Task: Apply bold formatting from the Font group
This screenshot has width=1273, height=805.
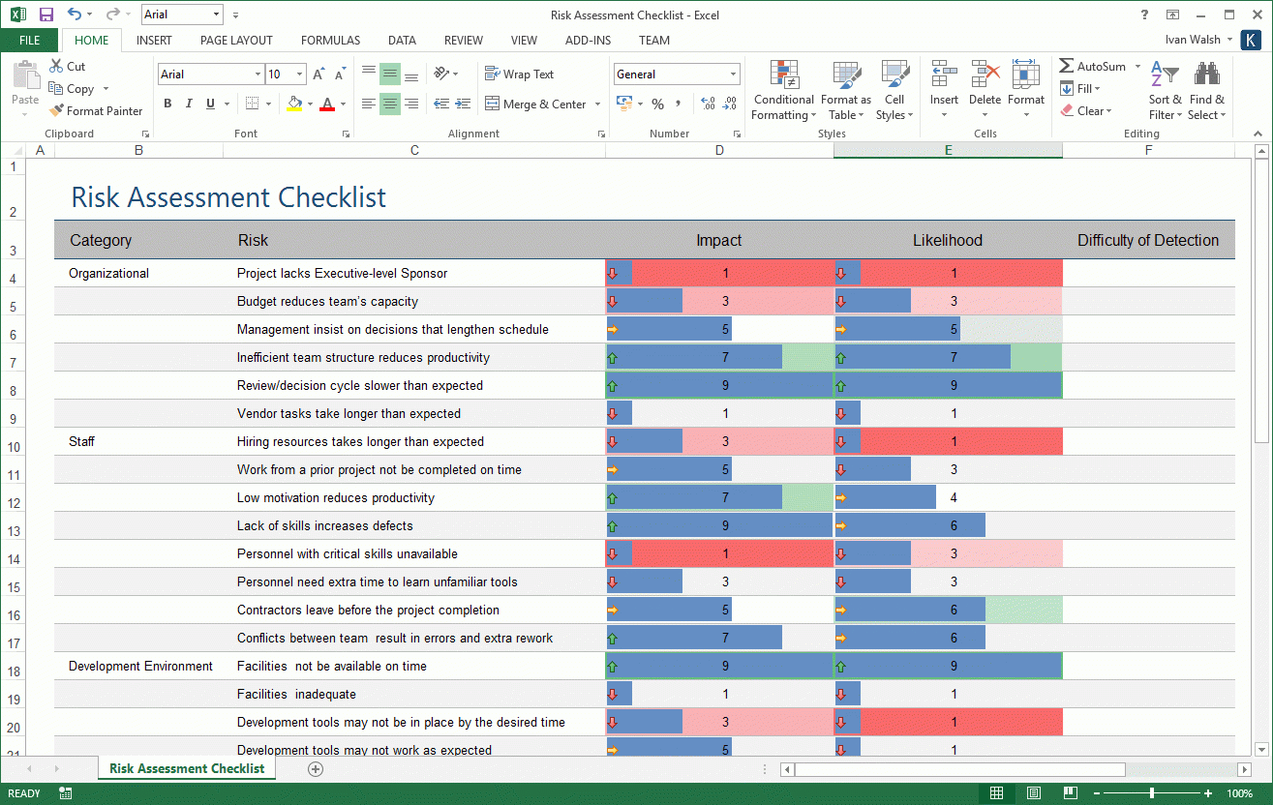Action: 167,103
